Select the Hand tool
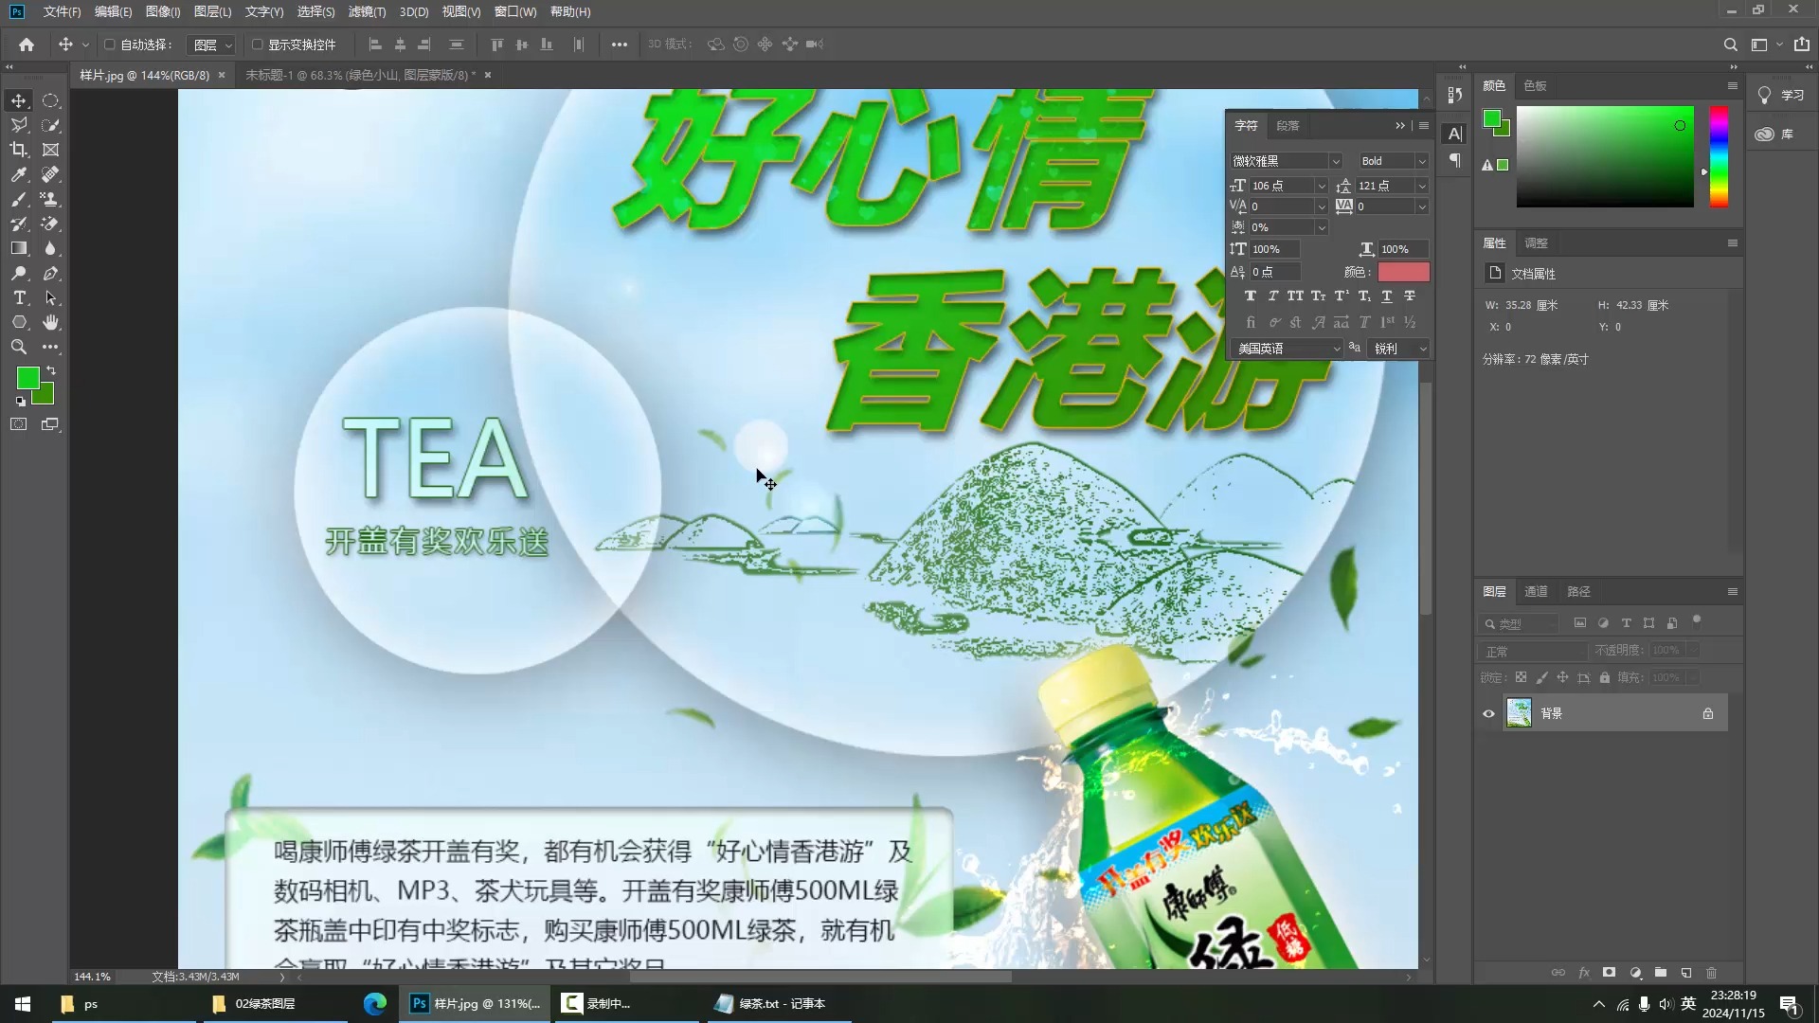The width and height of the screenshot is (1819, 1023). pyautogui.click(x=51, y=322)
